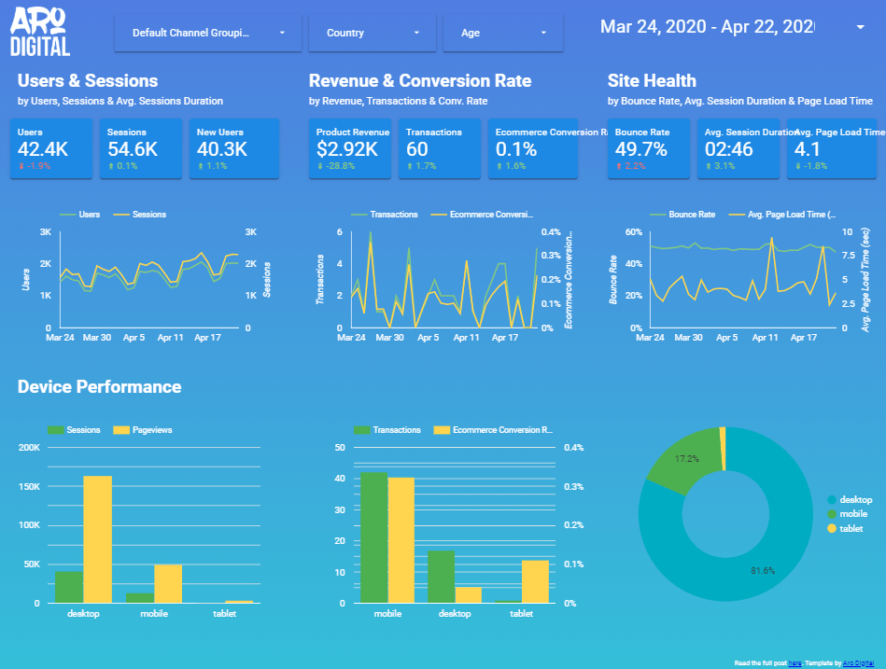This screenshot has width=886, height=669.
Task: Click the tablet conversion rate yellow bar
Action: tap(535, 582)
